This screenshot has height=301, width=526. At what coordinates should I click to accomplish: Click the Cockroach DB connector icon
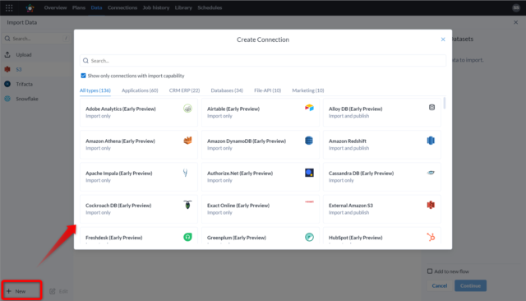point(187,204)
